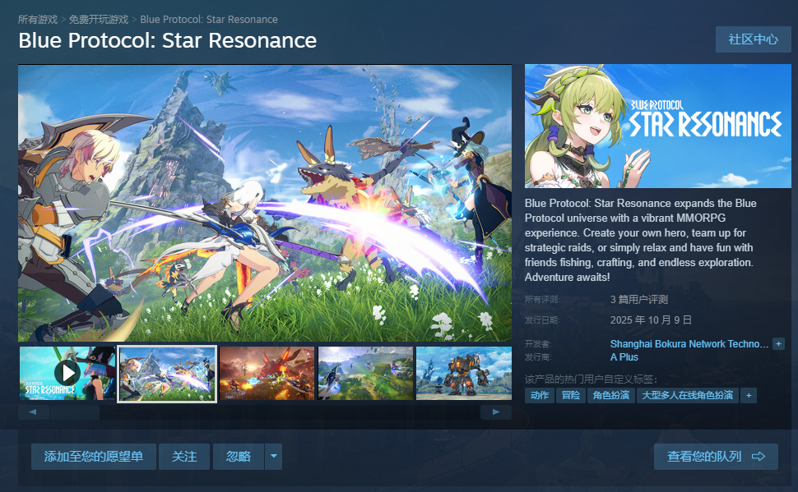Open publisher A Plus link
The width and height of the screenshot is (798, 492).
point(624,357)
